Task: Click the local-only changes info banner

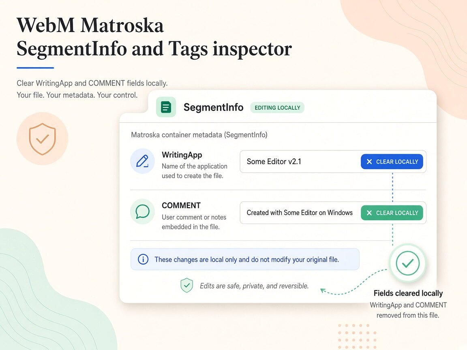Action: point(245,259)
